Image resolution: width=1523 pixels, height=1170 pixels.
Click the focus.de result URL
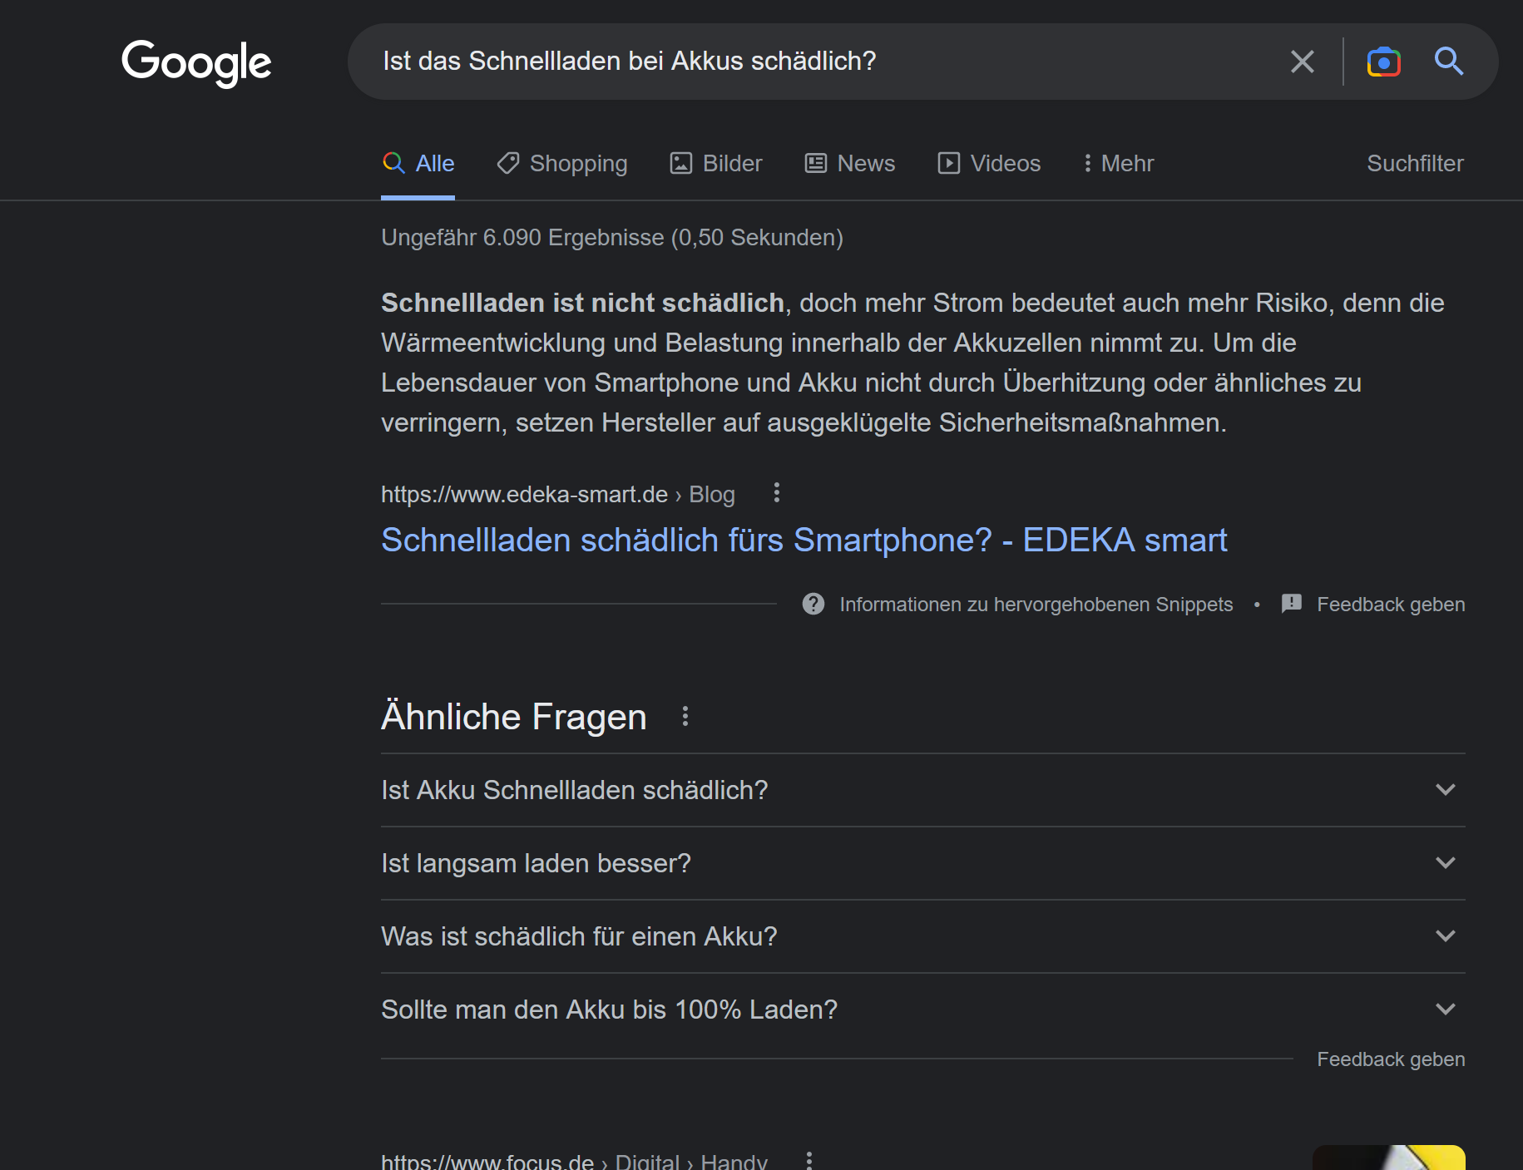574,1161
